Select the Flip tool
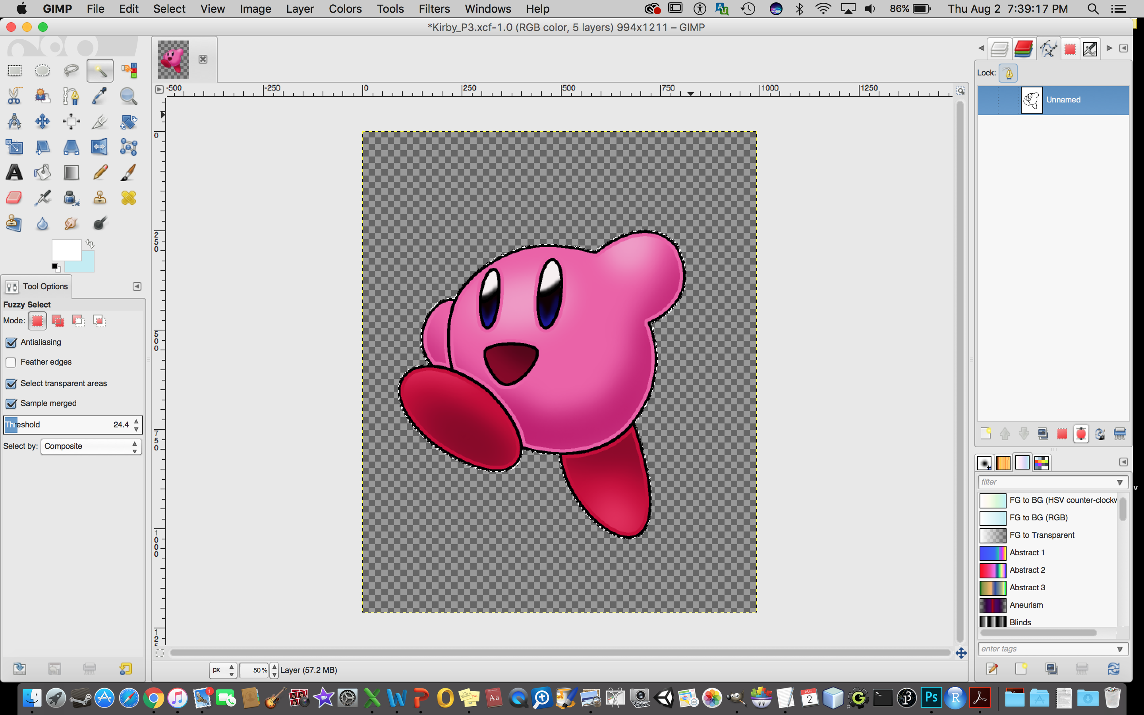 tap(100, 147)
